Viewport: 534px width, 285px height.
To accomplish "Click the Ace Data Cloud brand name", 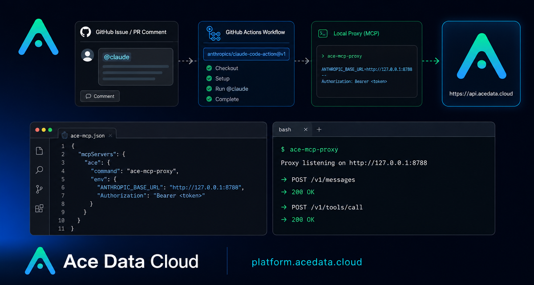I will (x=131, y=261).
